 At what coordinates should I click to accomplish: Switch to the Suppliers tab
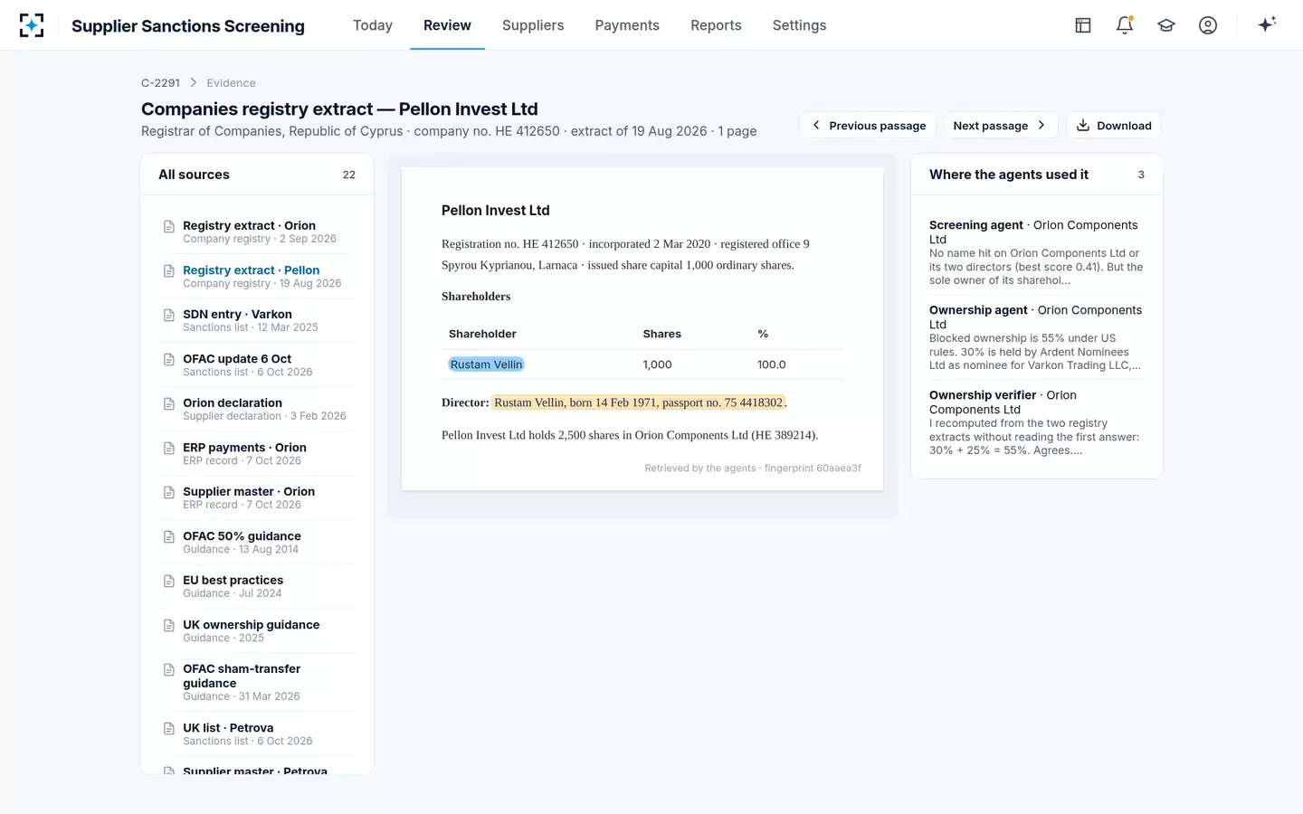pyautogui.click(x=533, y=25)
